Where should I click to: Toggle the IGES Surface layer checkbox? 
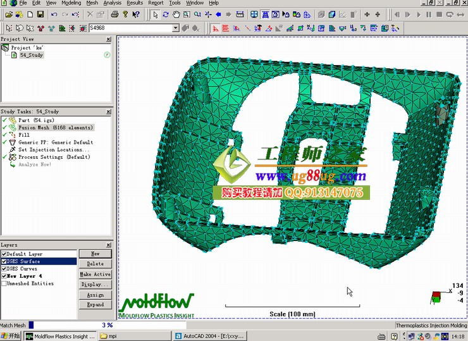coord(4,261)
